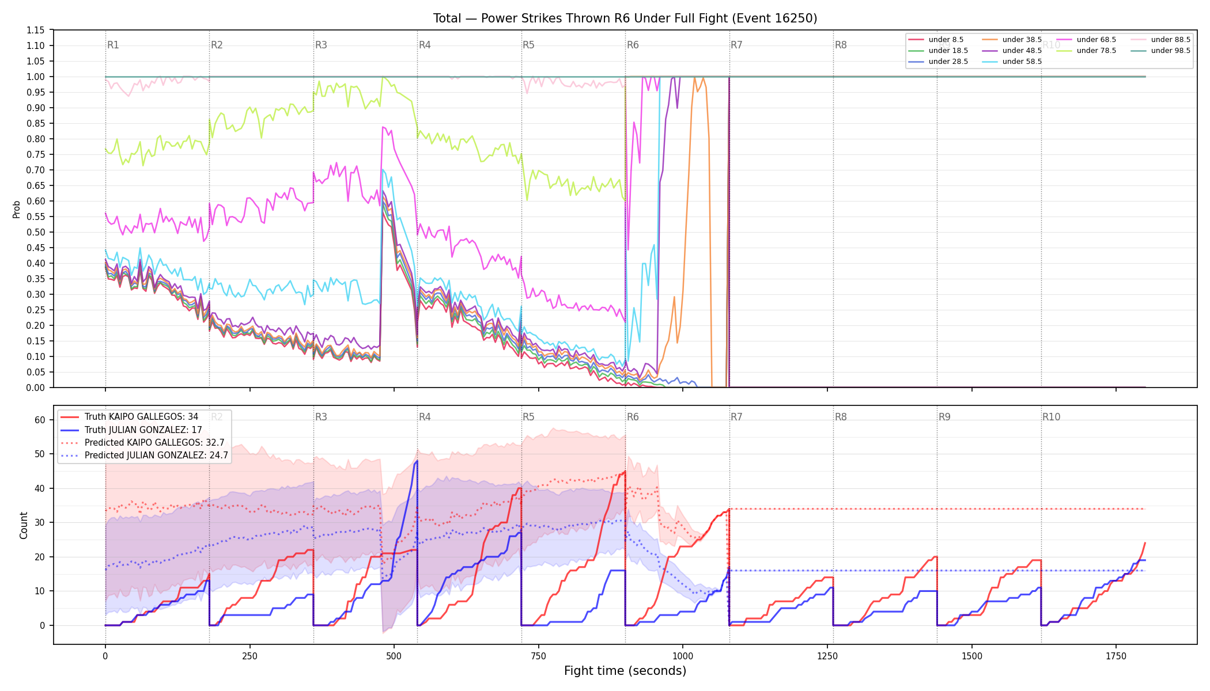Click the 60 tick on Count axis
This screenshot has height=691, width=1210.
pos(40,420)
